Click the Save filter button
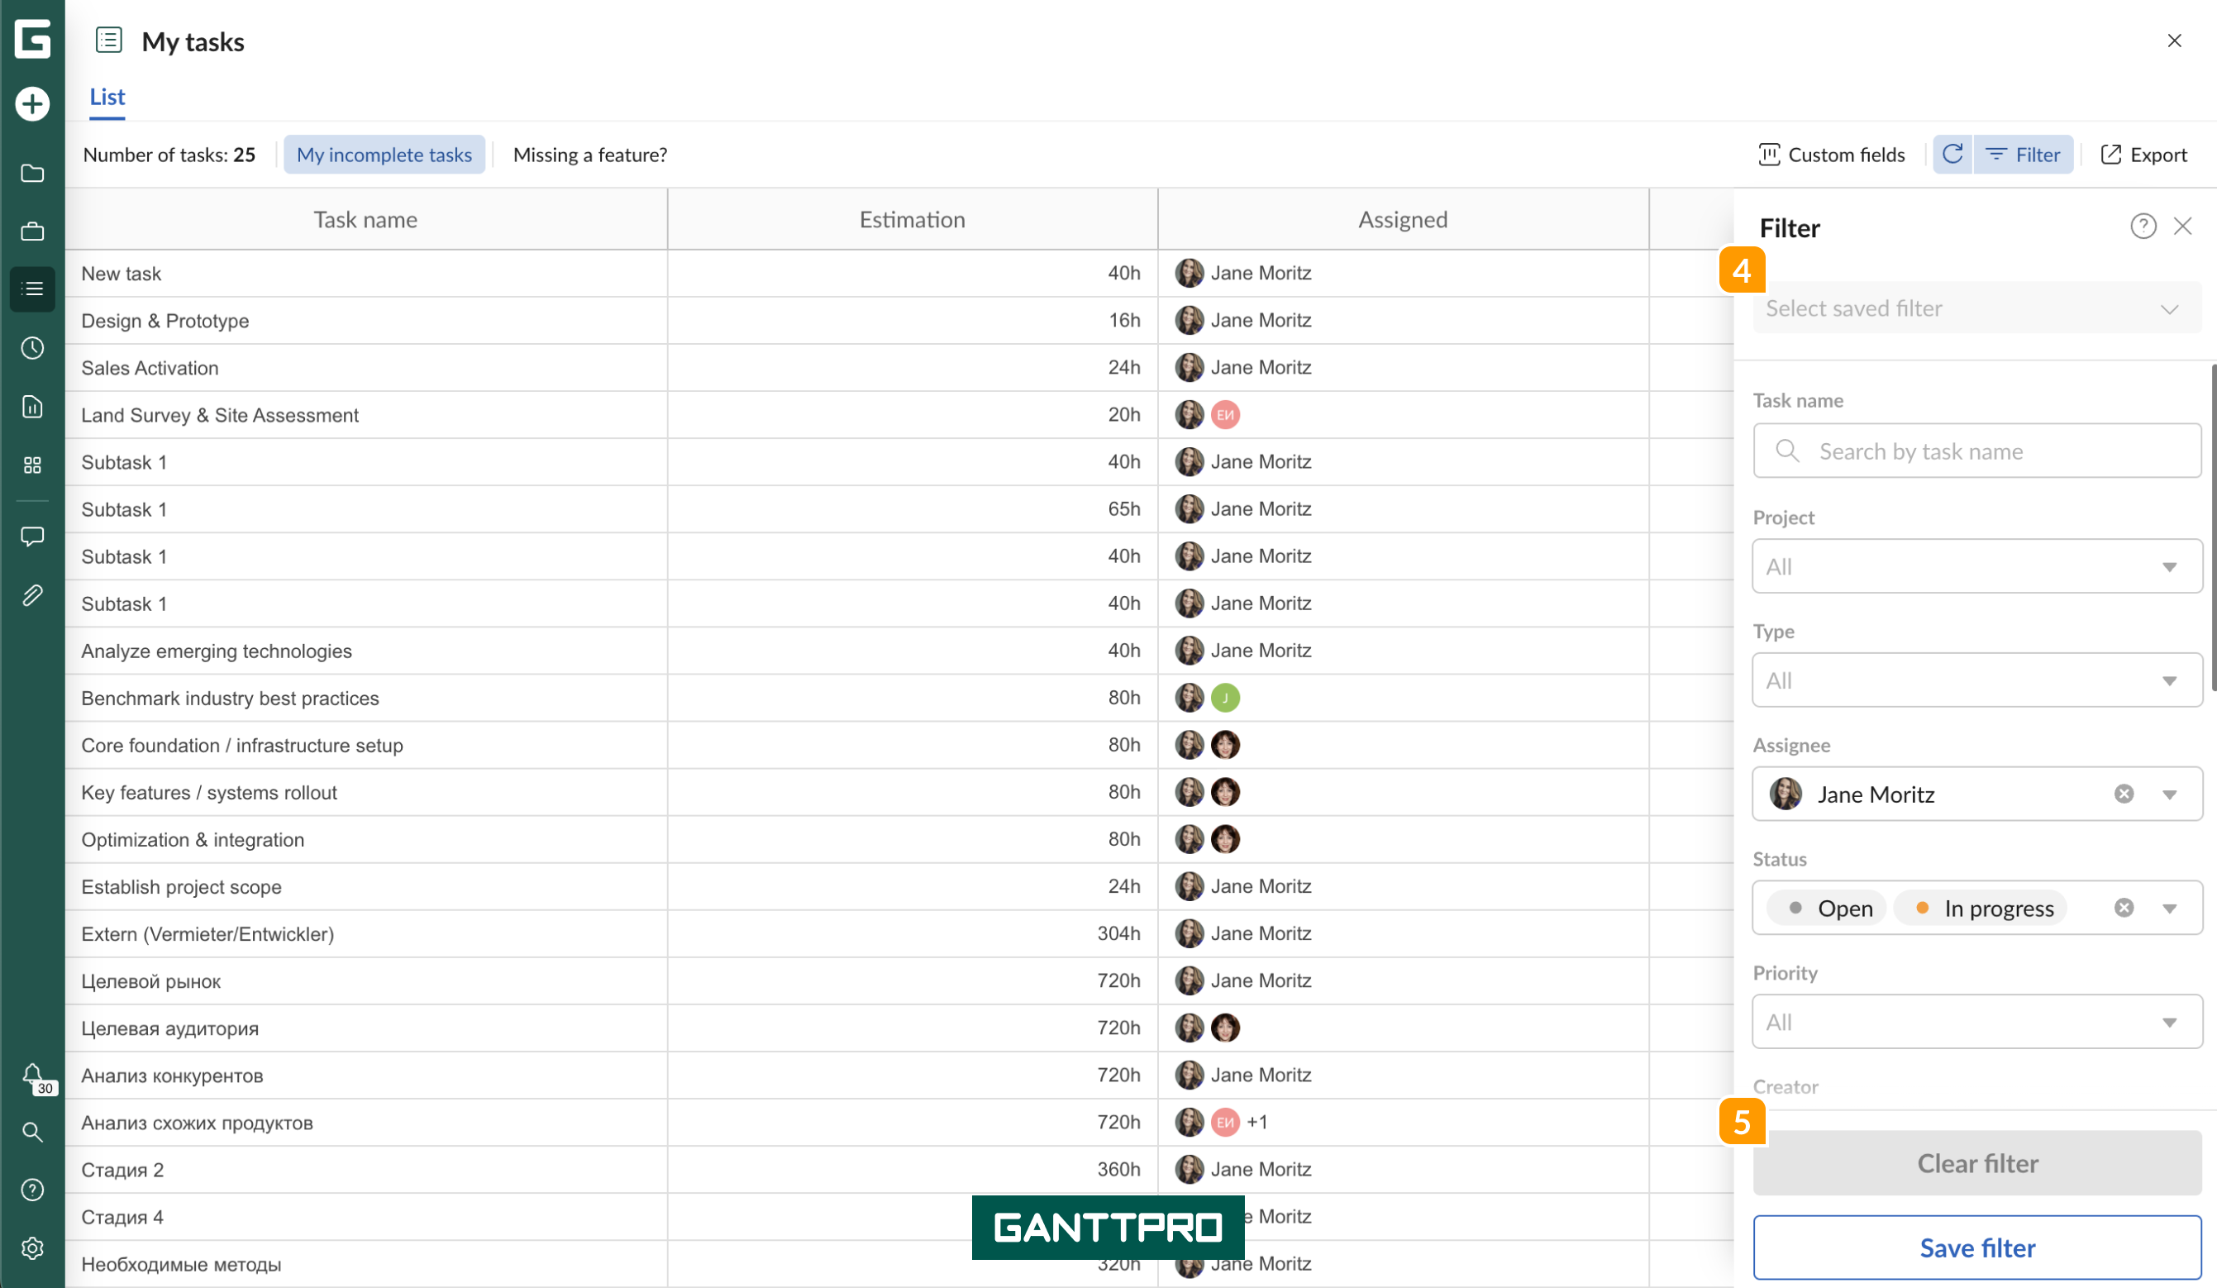Image resolution: width=2217 pixels, height=1288 pixels. pos(1978,1247)
